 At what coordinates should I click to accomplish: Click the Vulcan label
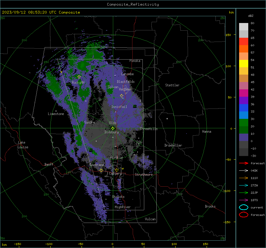point(150,219)
